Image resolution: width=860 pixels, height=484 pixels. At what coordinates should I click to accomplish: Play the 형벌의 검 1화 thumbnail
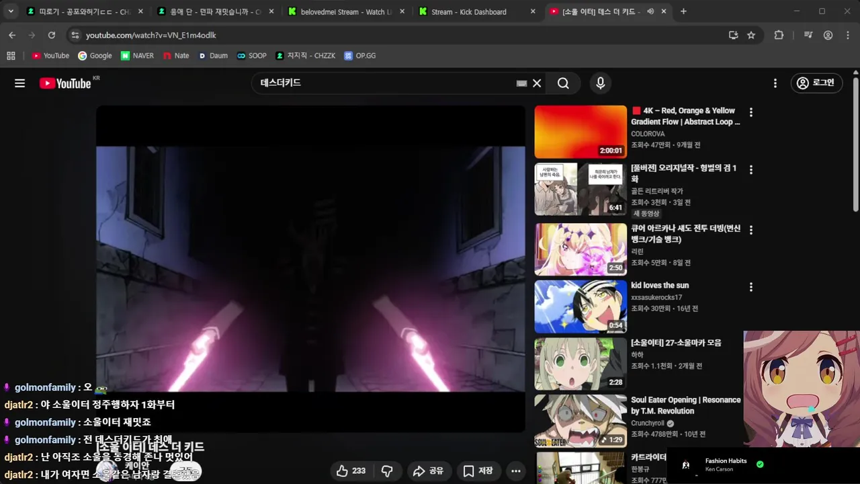[580, 189]
